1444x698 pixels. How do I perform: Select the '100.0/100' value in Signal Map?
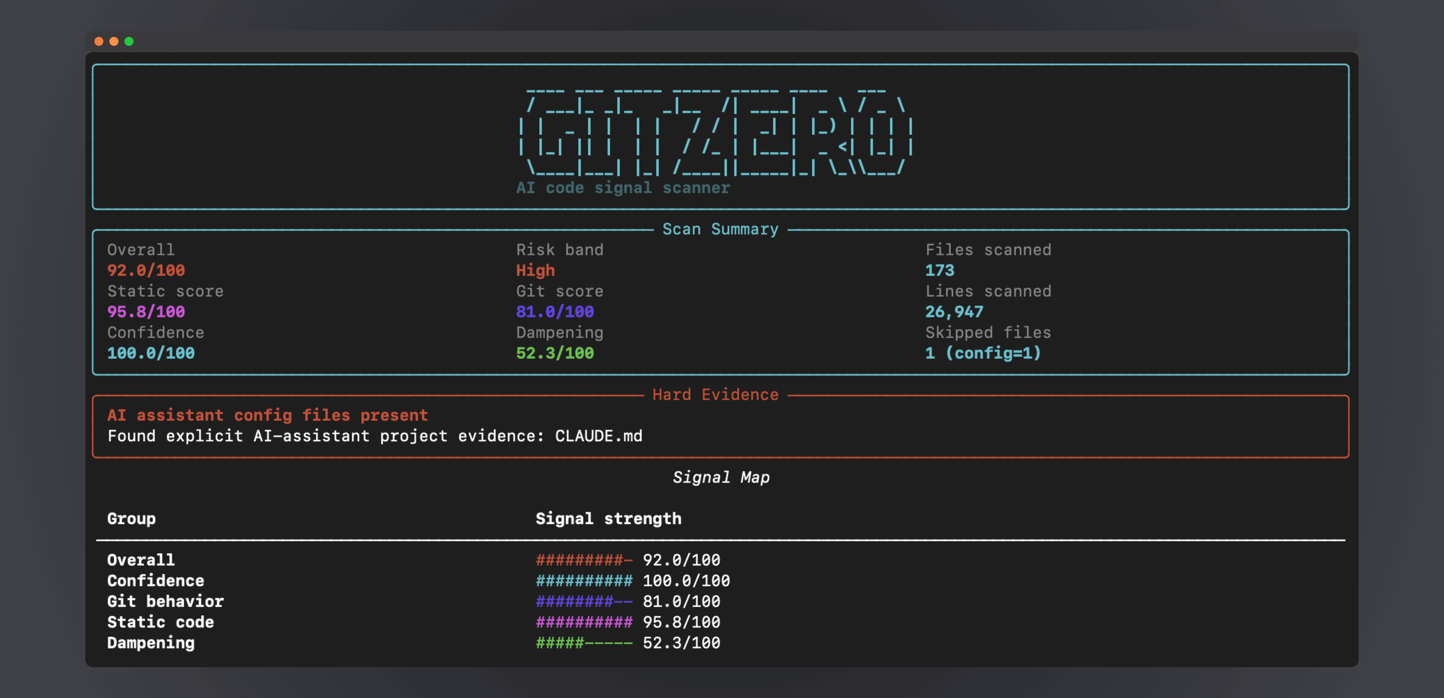pyautogui.click(x=687, y=581)
